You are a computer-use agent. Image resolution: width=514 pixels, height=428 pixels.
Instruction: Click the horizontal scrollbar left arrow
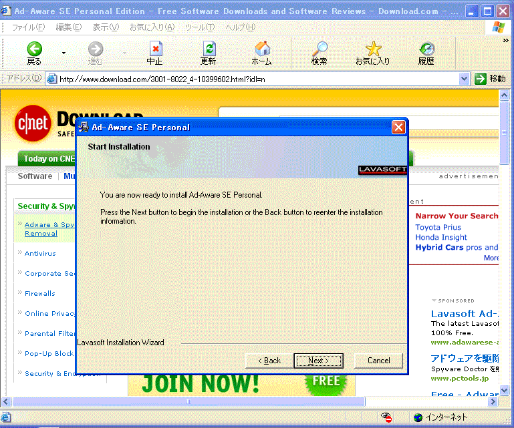click(6, 401)
